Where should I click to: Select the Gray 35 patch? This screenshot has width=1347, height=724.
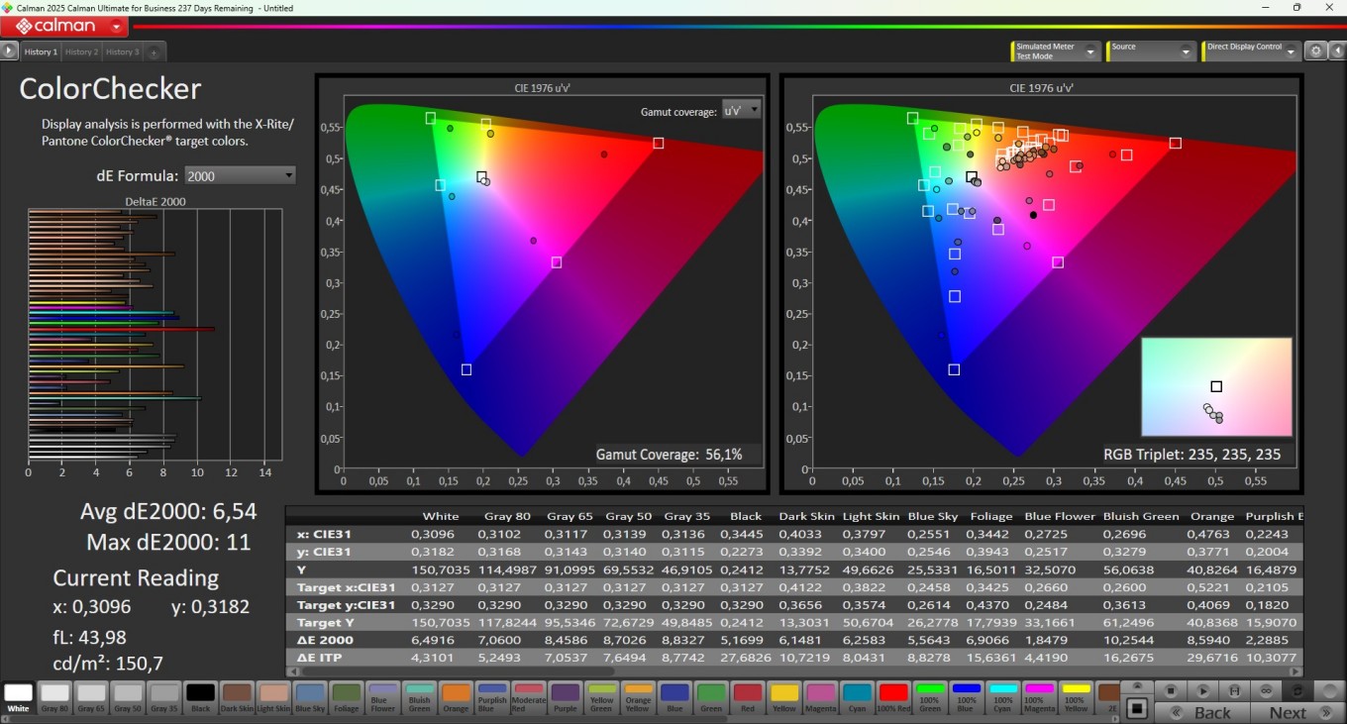pos(164,697)
